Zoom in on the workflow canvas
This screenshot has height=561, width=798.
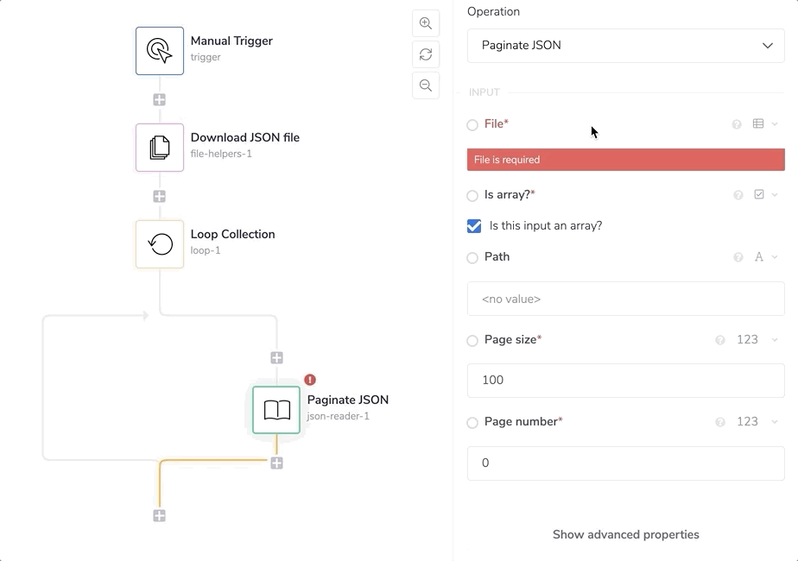426,24
